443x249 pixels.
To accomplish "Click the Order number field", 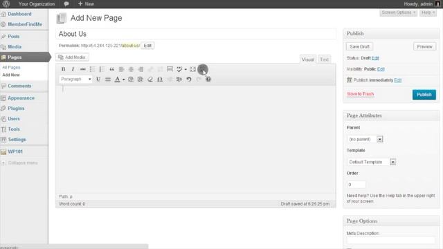I will [356, 185].
